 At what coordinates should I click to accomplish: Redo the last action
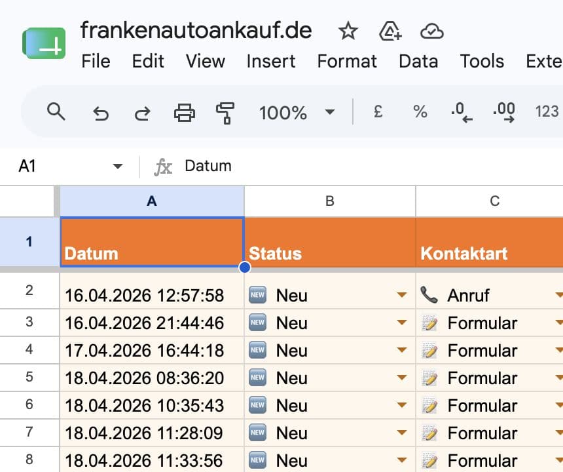pyautogui.click(x=143, y=113)
